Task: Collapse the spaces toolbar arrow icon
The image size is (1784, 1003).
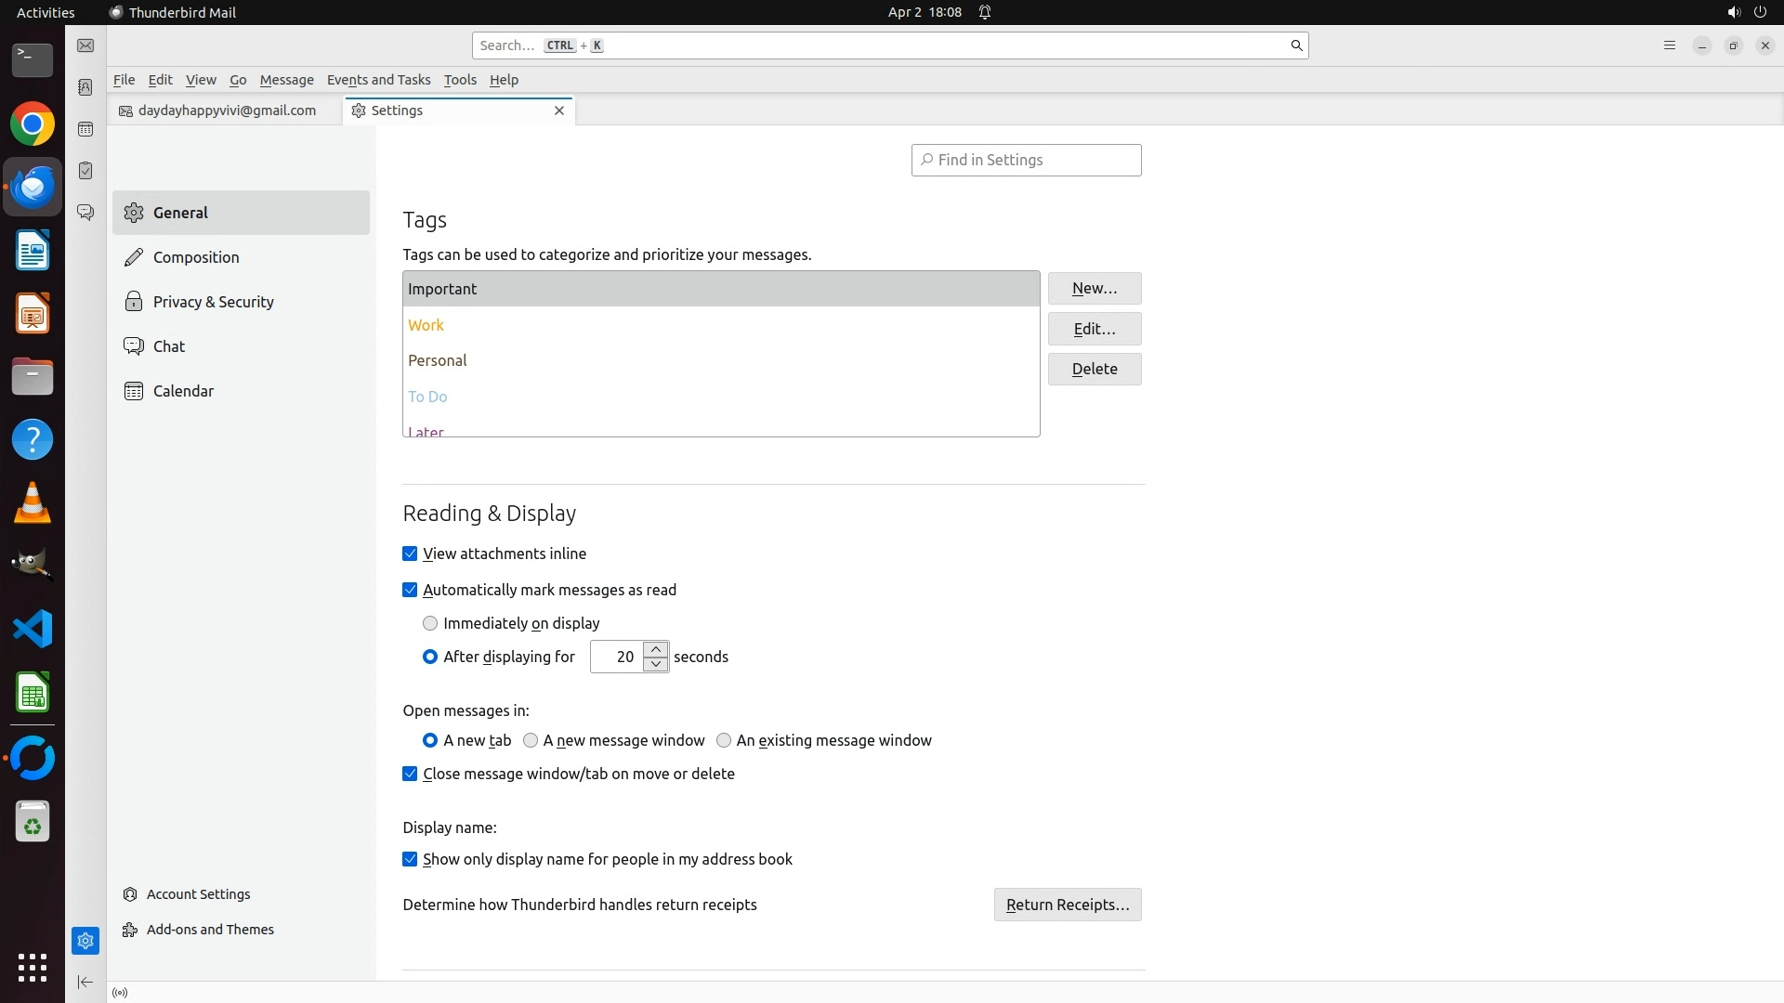Action: pyautogui.click(x=85, y=982)
